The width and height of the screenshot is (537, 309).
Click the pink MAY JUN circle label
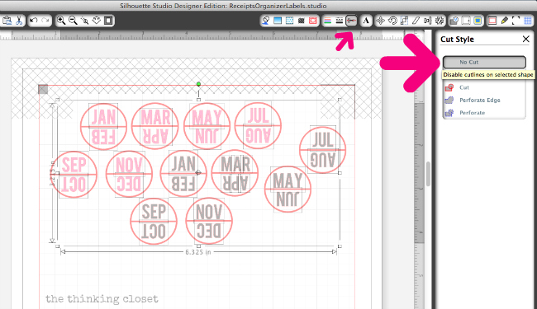coord(207,126)
